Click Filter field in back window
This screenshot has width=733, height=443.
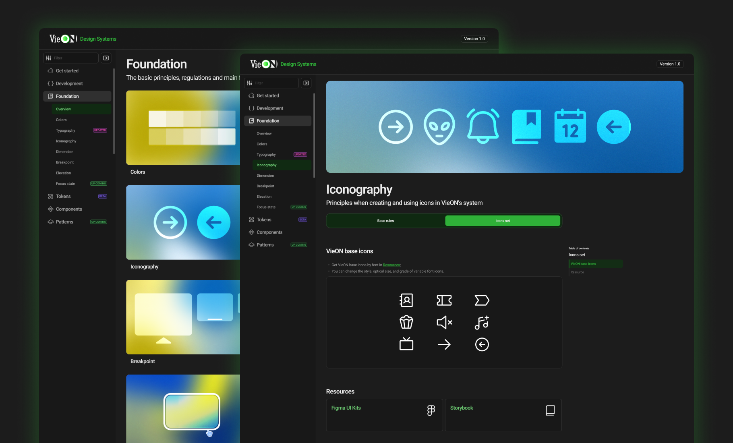click(x=71, y=58)
